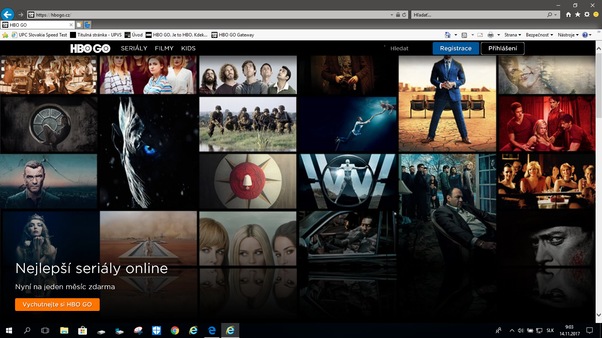
Task: Refresh the page in address bar
Action: [404, 15]
